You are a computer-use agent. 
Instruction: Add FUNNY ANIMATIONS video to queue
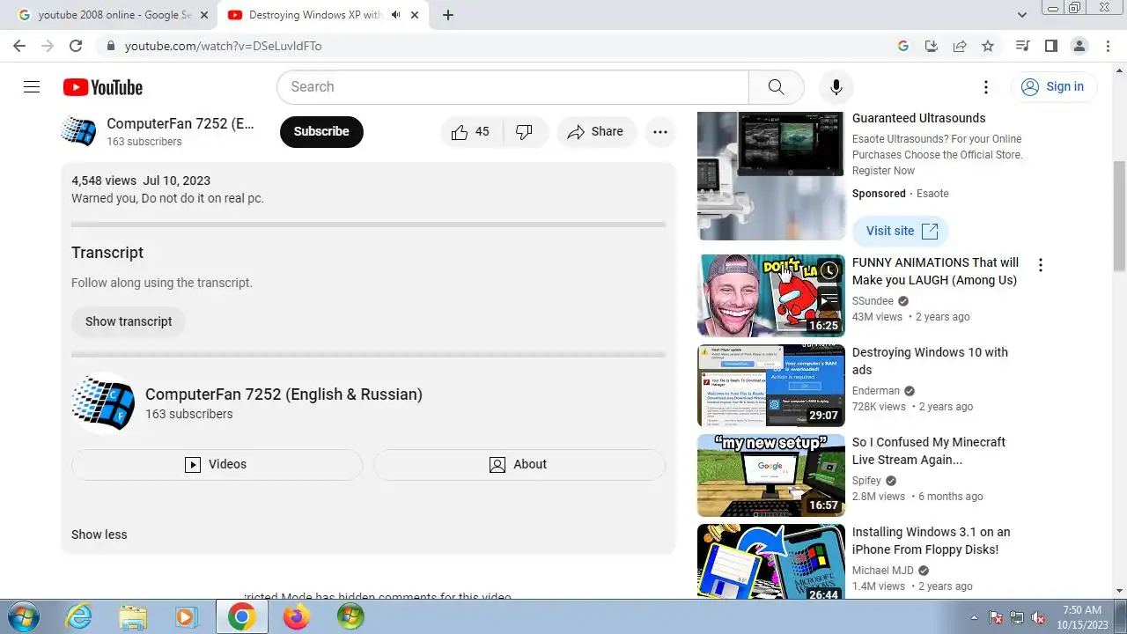[x=828, y=299]
